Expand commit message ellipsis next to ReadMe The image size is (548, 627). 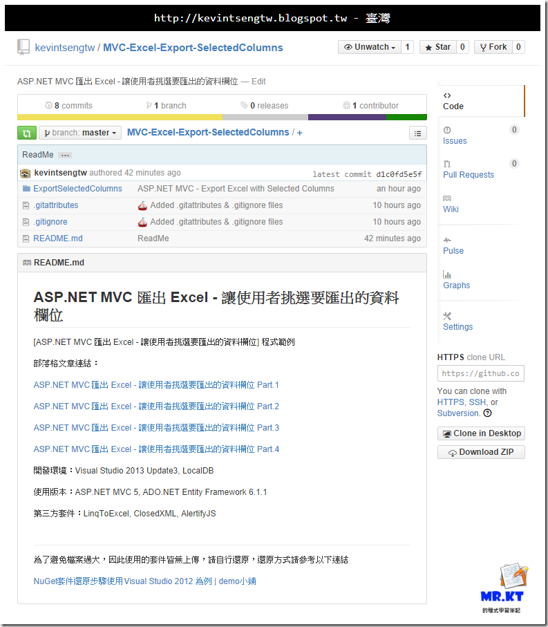[x=65, y=155]
